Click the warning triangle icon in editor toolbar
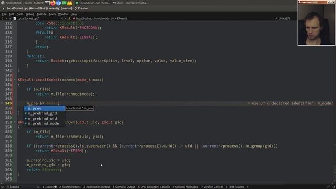 [x=69, y=19]
